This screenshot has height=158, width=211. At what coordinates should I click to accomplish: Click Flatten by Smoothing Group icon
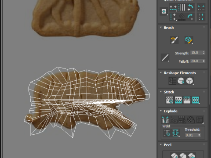(x=182, y=119)
